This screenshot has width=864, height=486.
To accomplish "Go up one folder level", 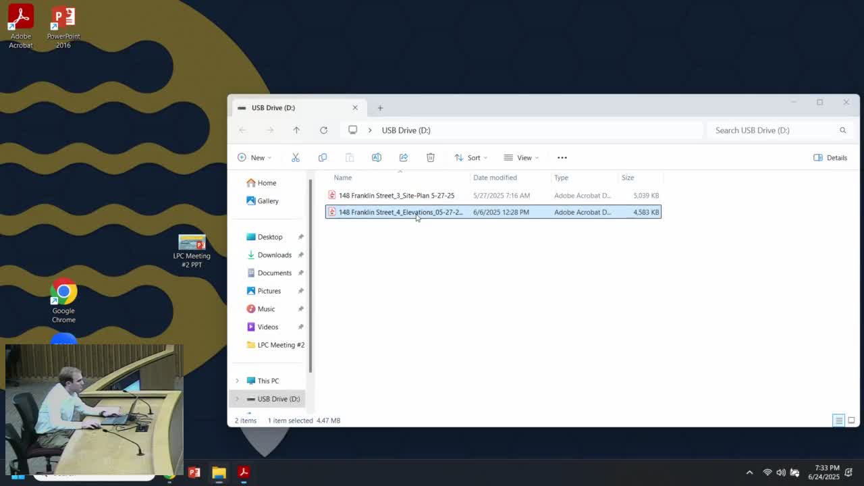I will point(296,130).
